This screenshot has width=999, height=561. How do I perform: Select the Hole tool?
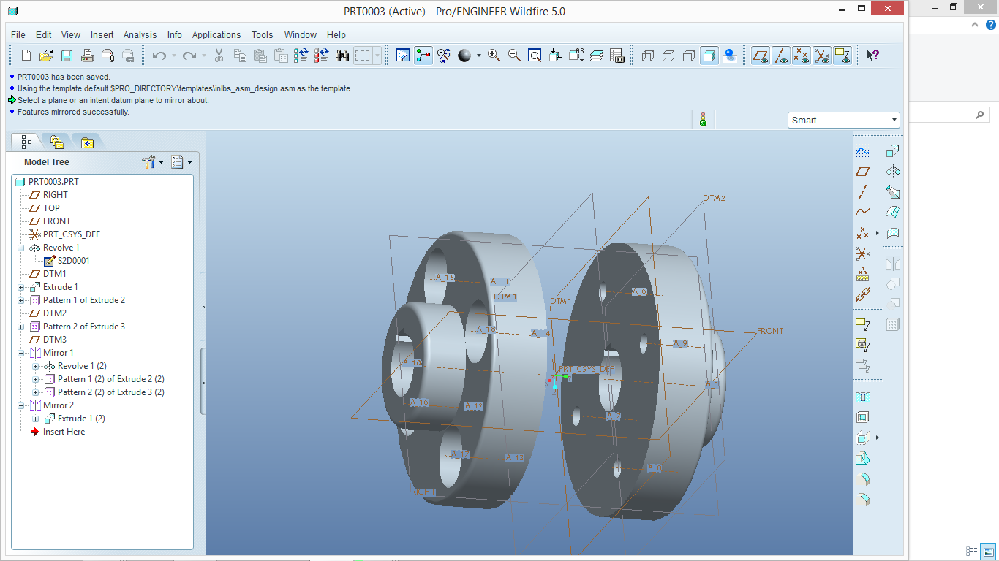(863, 397)
